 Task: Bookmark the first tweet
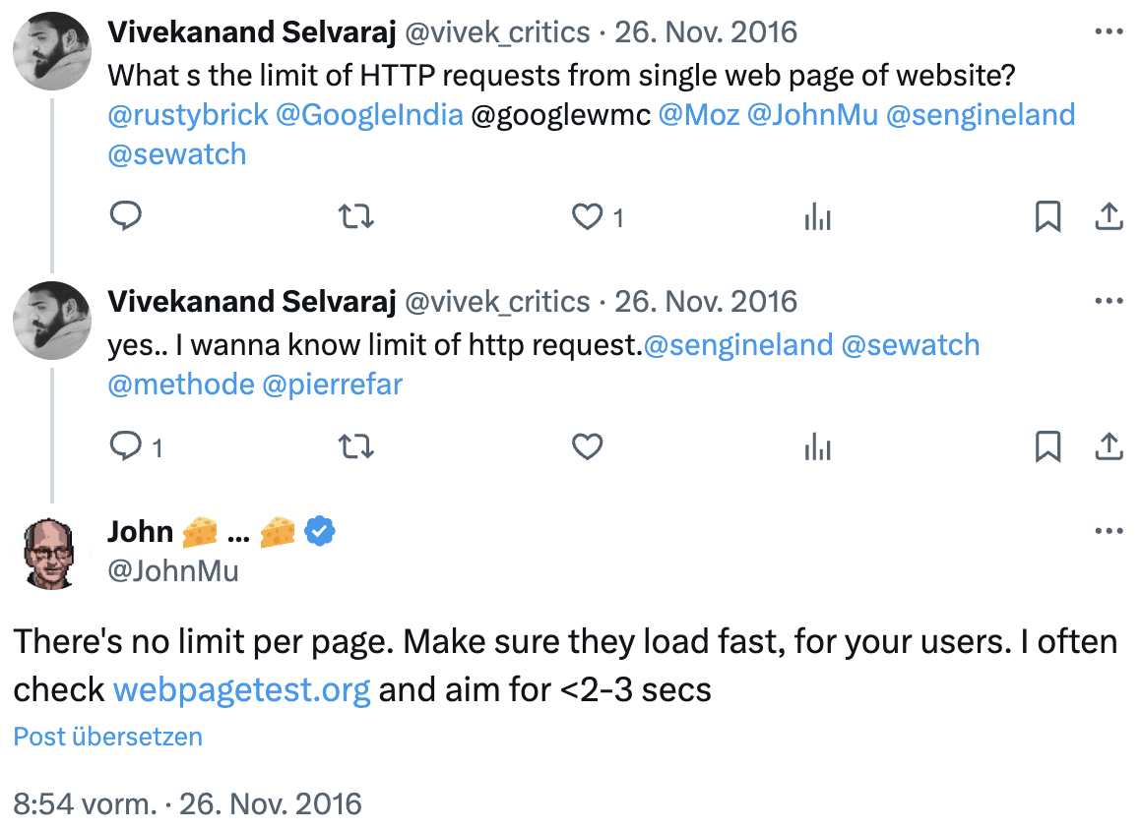(1048, 216)
